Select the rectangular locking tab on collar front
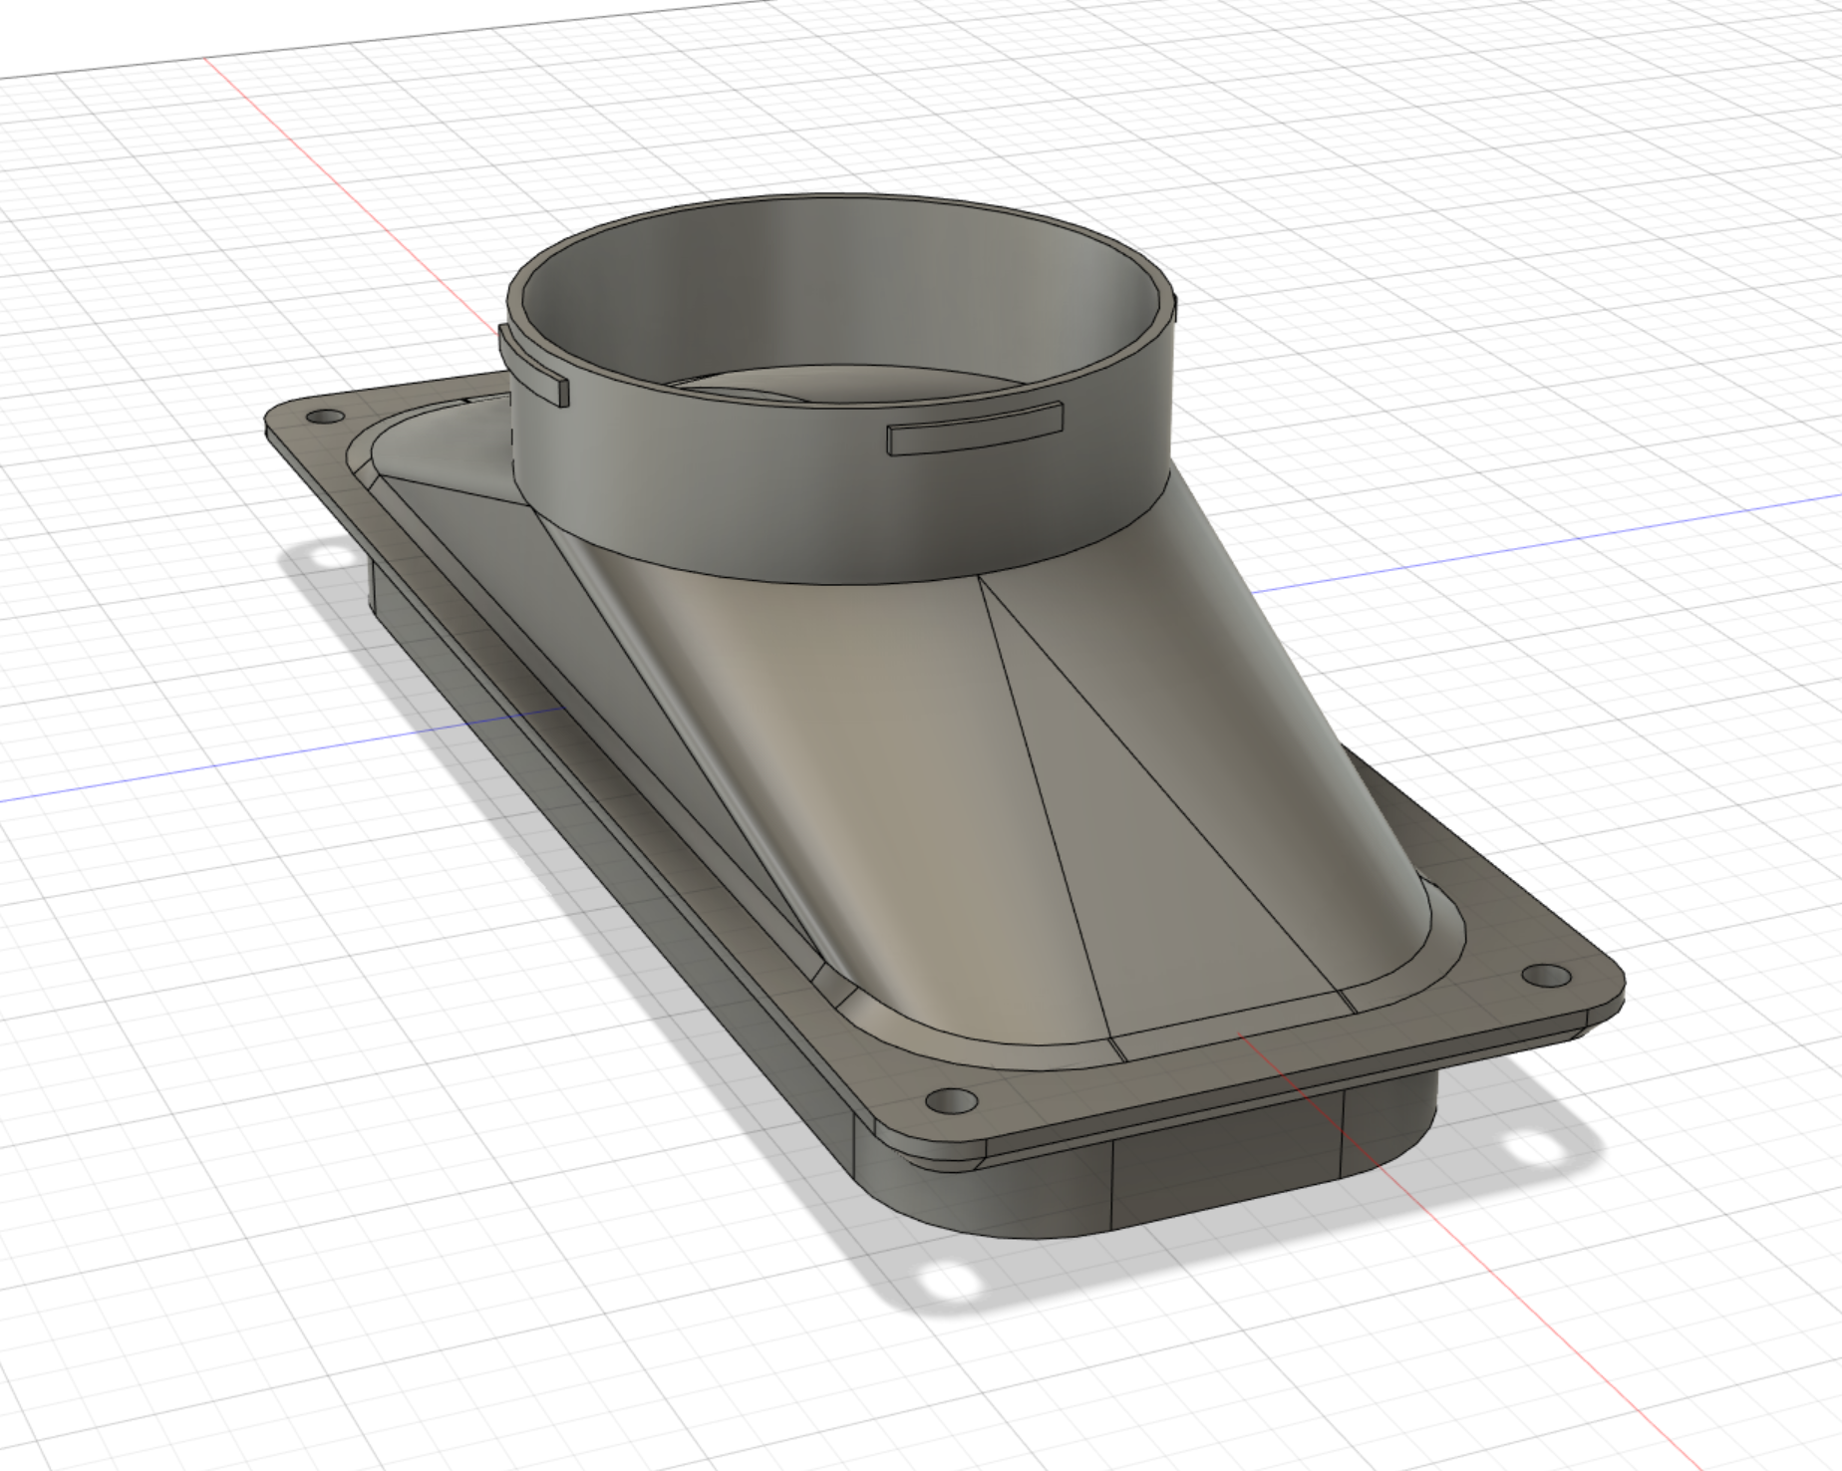 [x=976, y=429]
